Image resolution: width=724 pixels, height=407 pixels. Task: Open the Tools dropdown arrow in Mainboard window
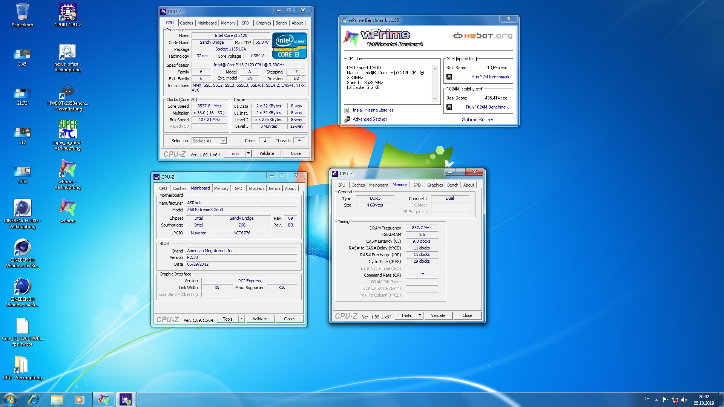coord(241,319)
